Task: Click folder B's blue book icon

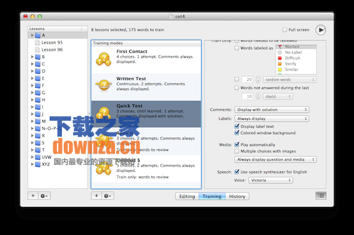Action: (38, 57)
